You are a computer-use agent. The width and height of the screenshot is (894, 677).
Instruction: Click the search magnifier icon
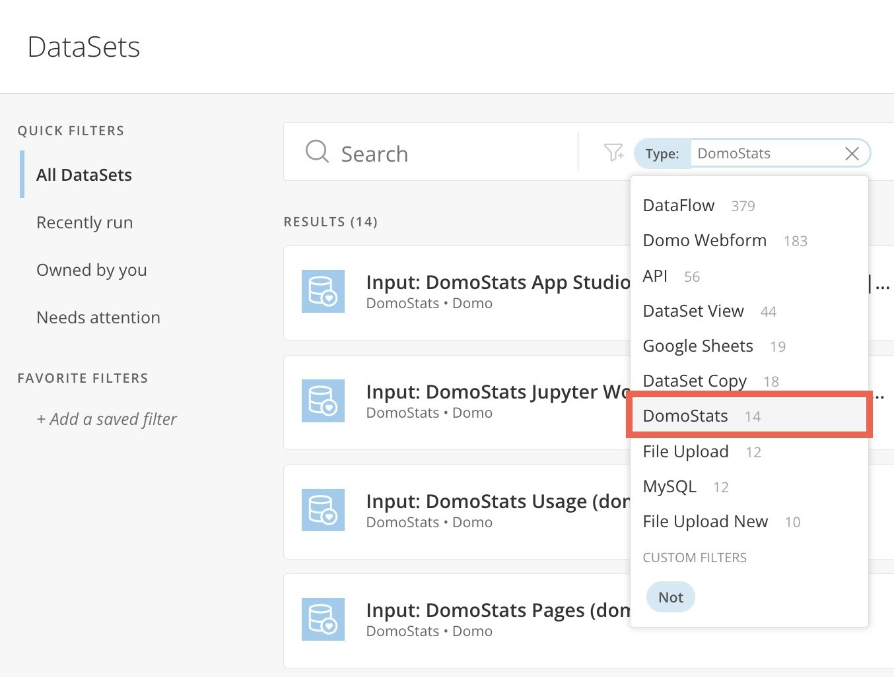pos(317,152)
